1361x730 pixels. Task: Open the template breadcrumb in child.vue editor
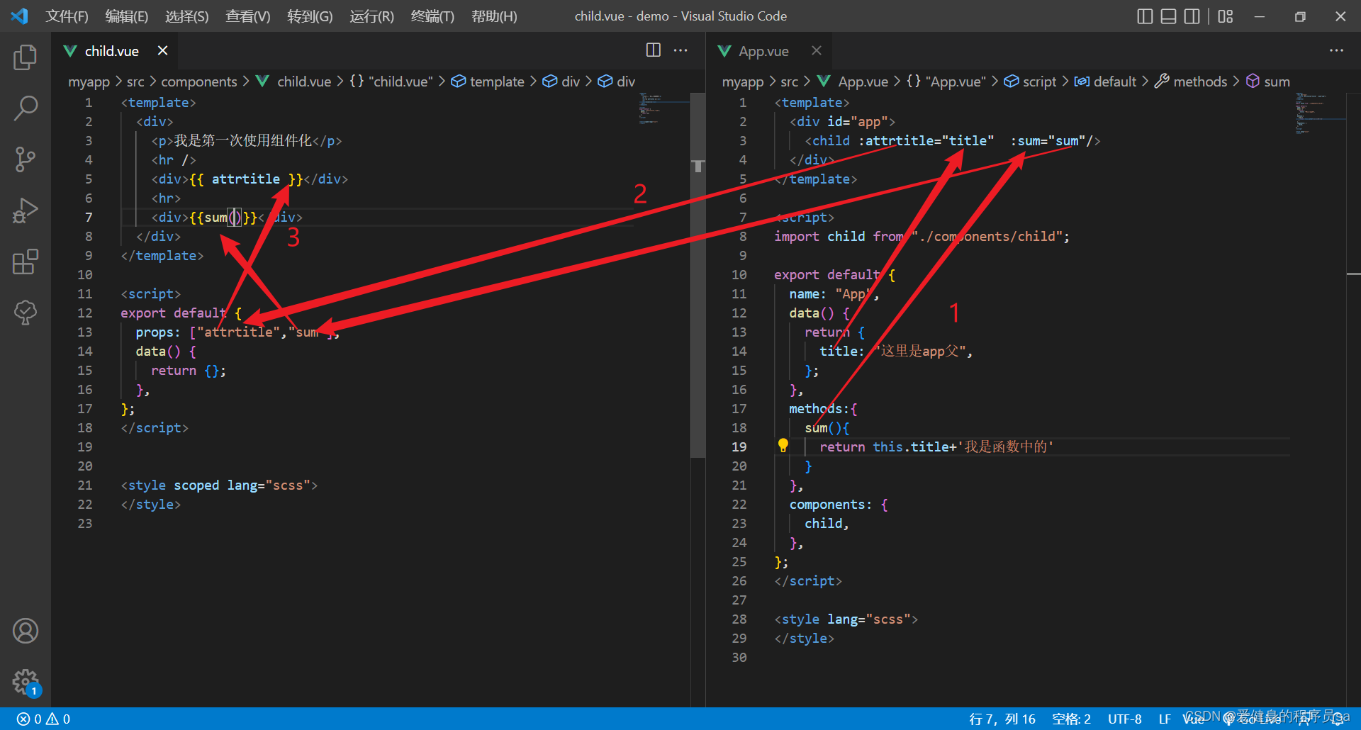[x=488, y=82]
